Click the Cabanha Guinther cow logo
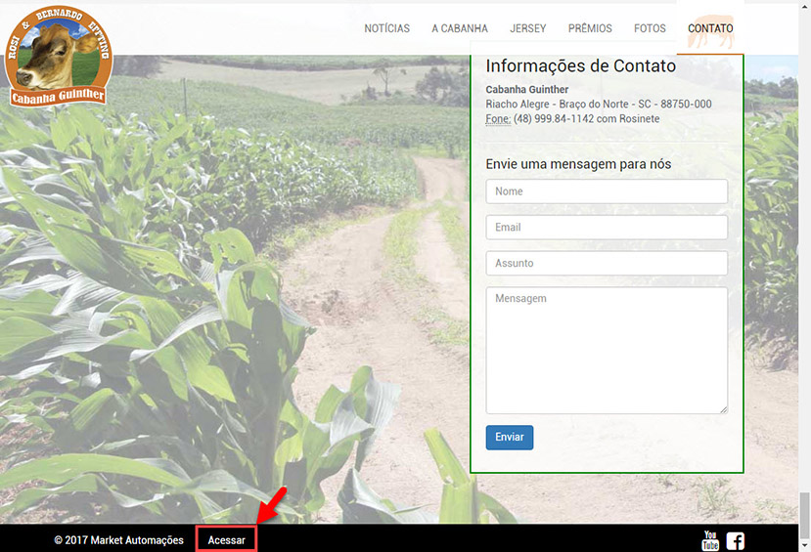This screenshot has width=811, height=552. (58, 56)
